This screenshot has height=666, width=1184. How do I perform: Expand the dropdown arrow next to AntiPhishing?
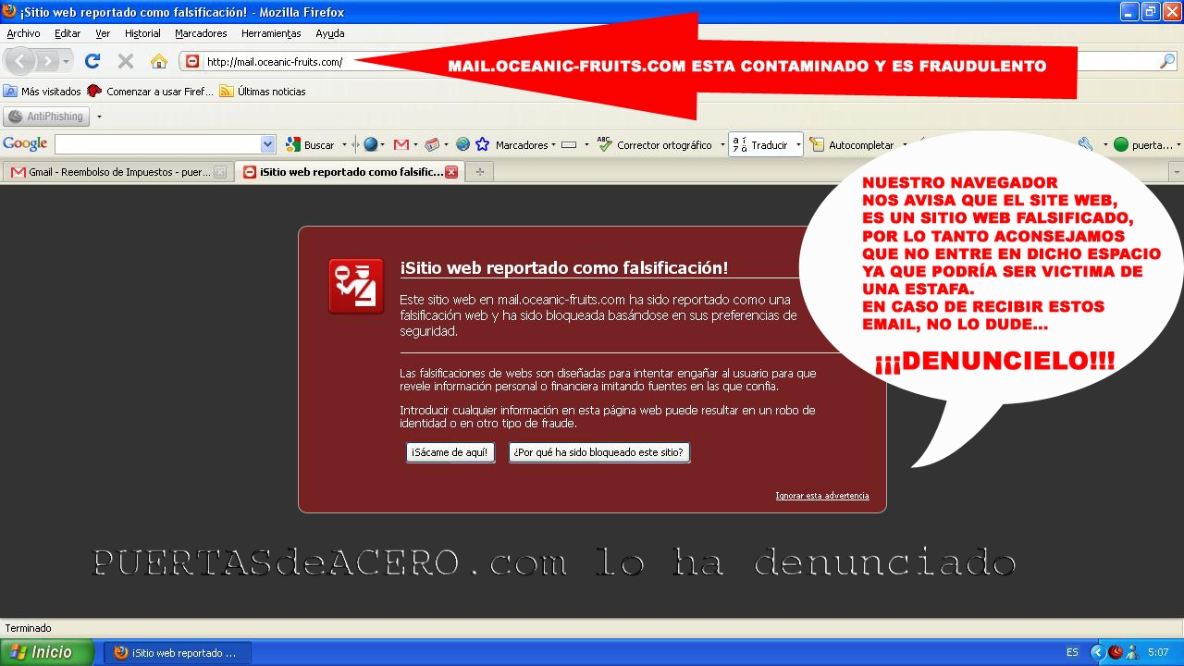pos(99,117)
